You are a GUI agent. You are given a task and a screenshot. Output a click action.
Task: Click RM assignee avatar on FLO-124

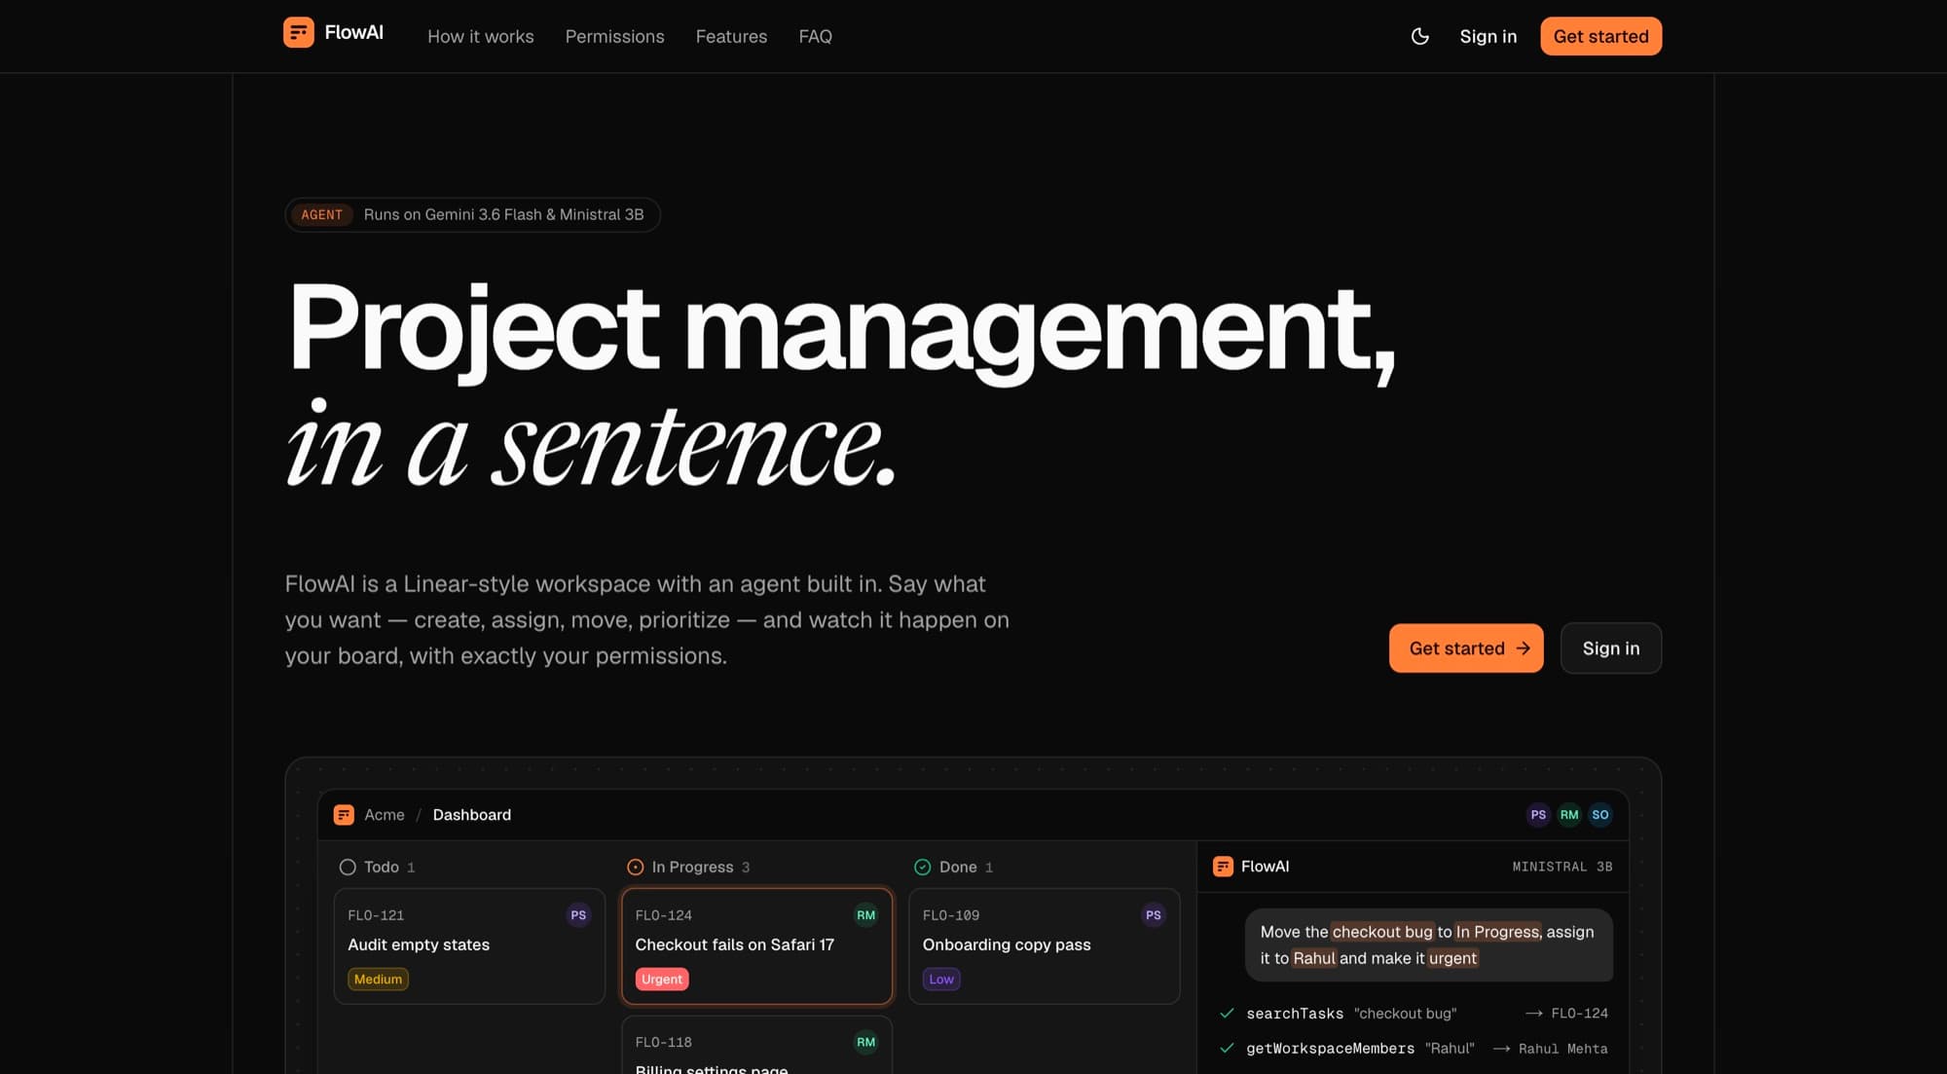click(x=865, y=915)
